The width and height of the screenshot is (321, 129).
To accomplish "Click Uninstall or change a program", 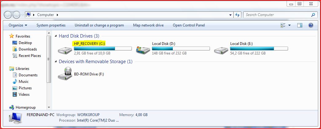I will 99,25.
